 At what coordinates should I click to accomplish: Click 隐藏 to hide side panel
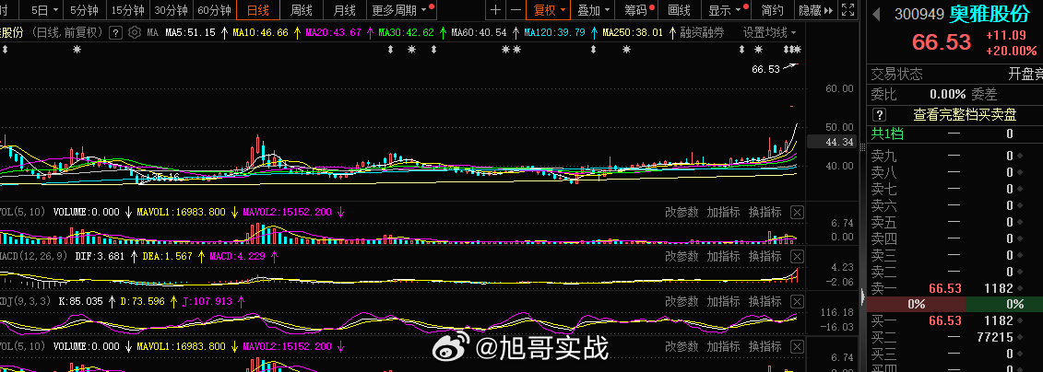click(814, 10)
